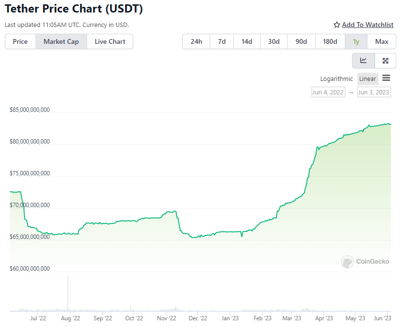
Task: Click the Nov '22 axis label
Action: 167,318
